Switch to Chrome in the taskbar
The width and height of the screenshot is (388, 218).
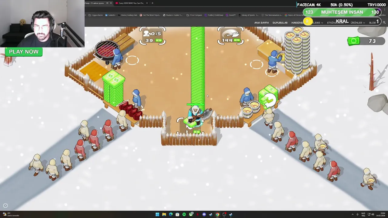(217, 214)
